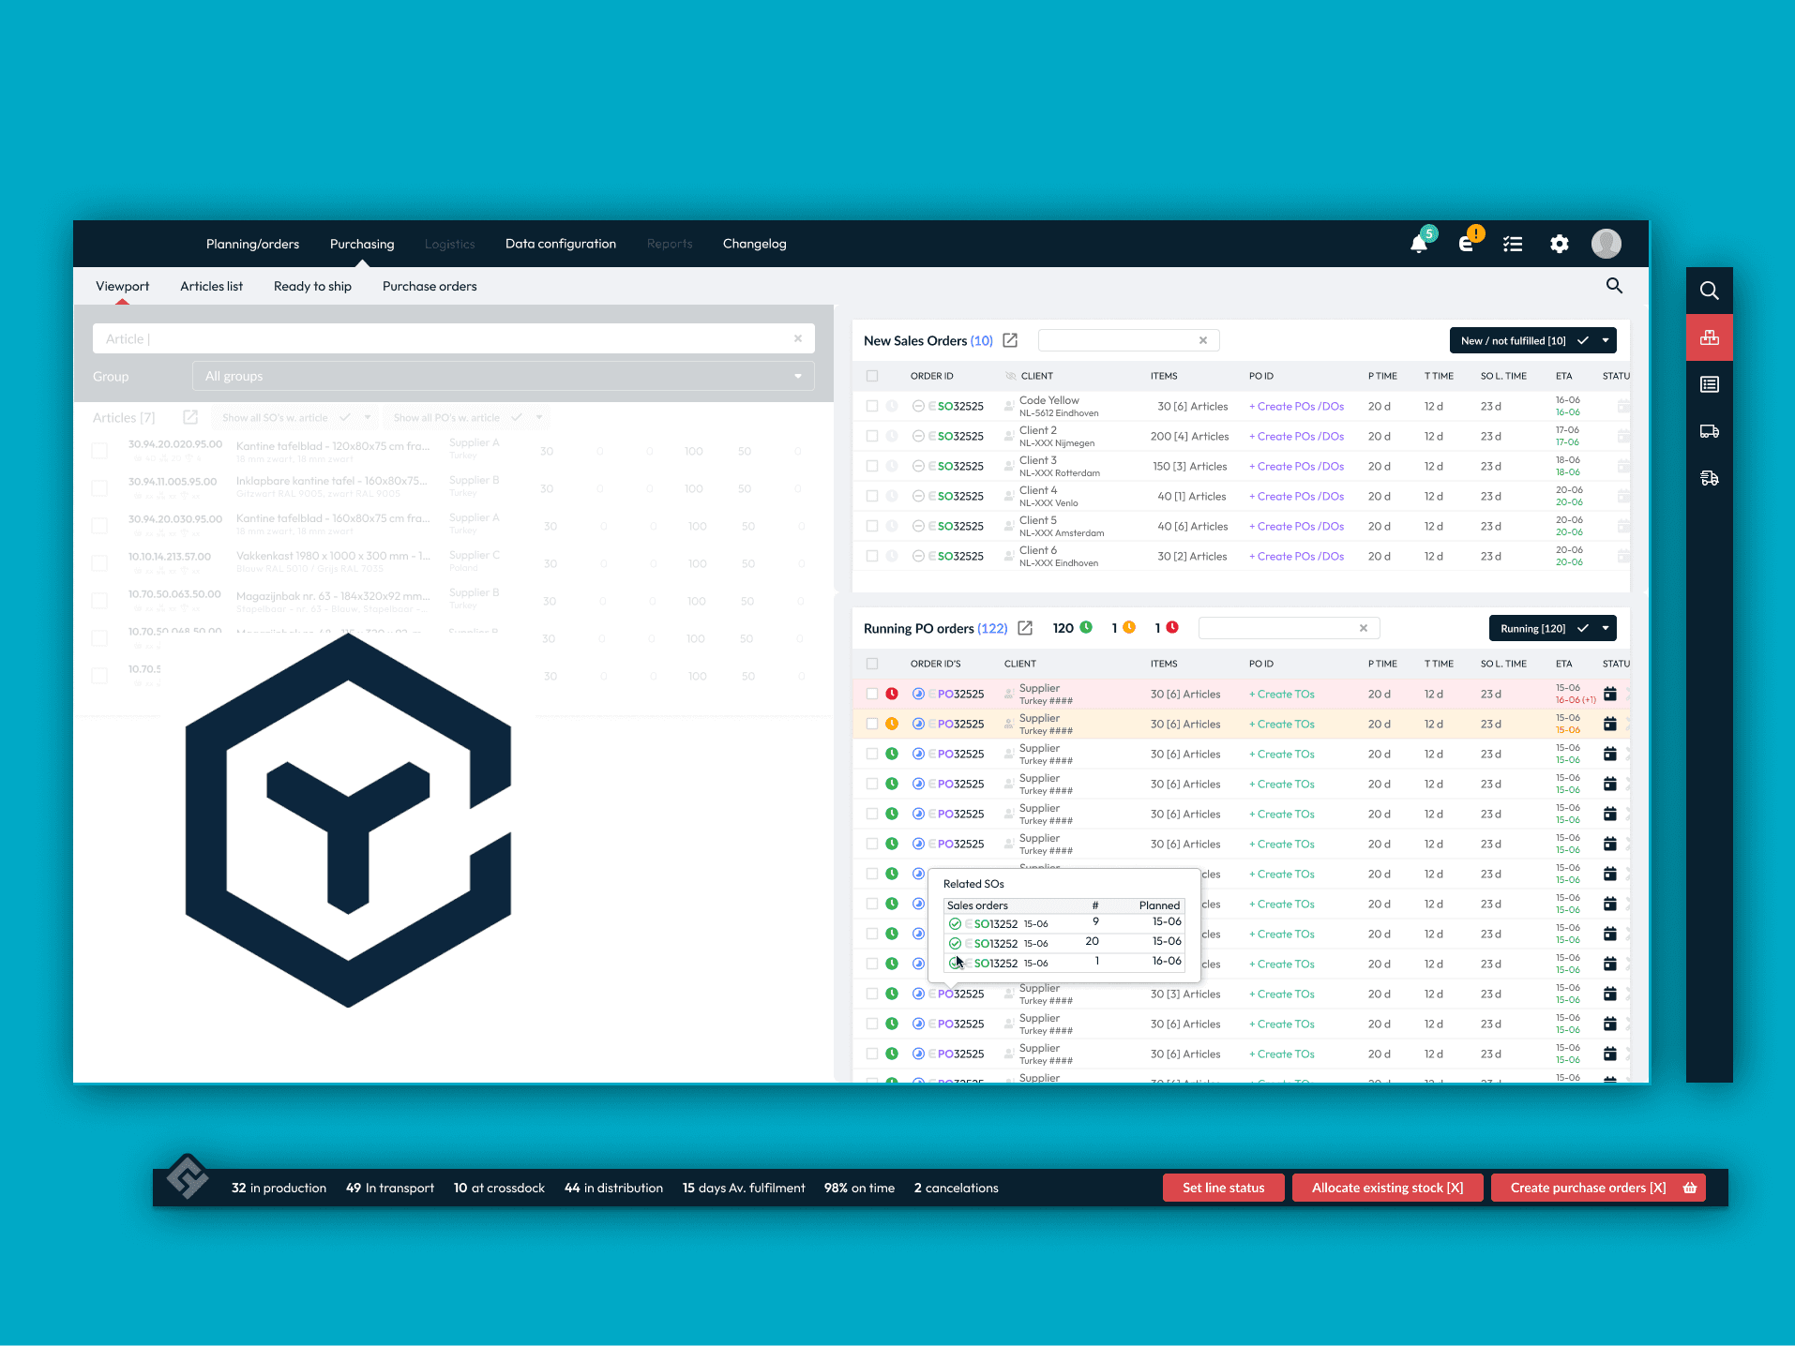Image resolution: width=1795 pixels, height=1346 pixels.
Task: Toggle select-all checkbox in New Sales Orders header
Action: pyautogui.click(x=872, y=376)
